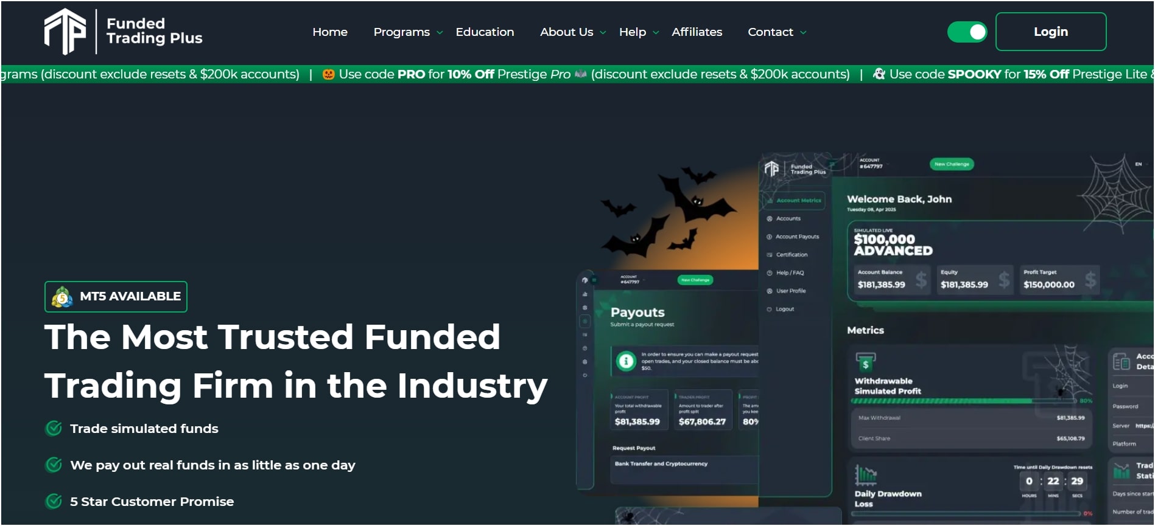Screen dimensions: 1155x526
Task: Open the Education page
Action: pyautogui.click(x=485, y=32)
